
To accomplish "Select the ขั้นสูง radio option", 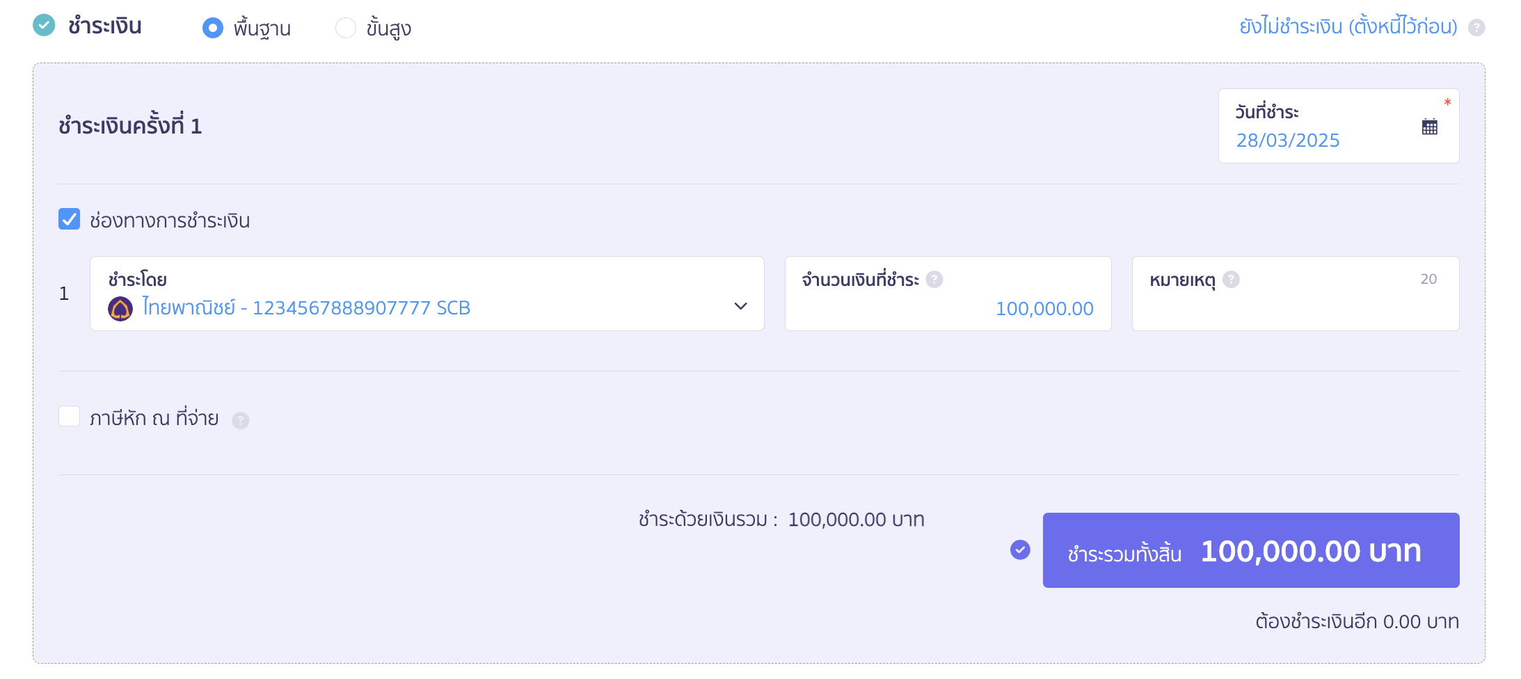I will (346, 28).
